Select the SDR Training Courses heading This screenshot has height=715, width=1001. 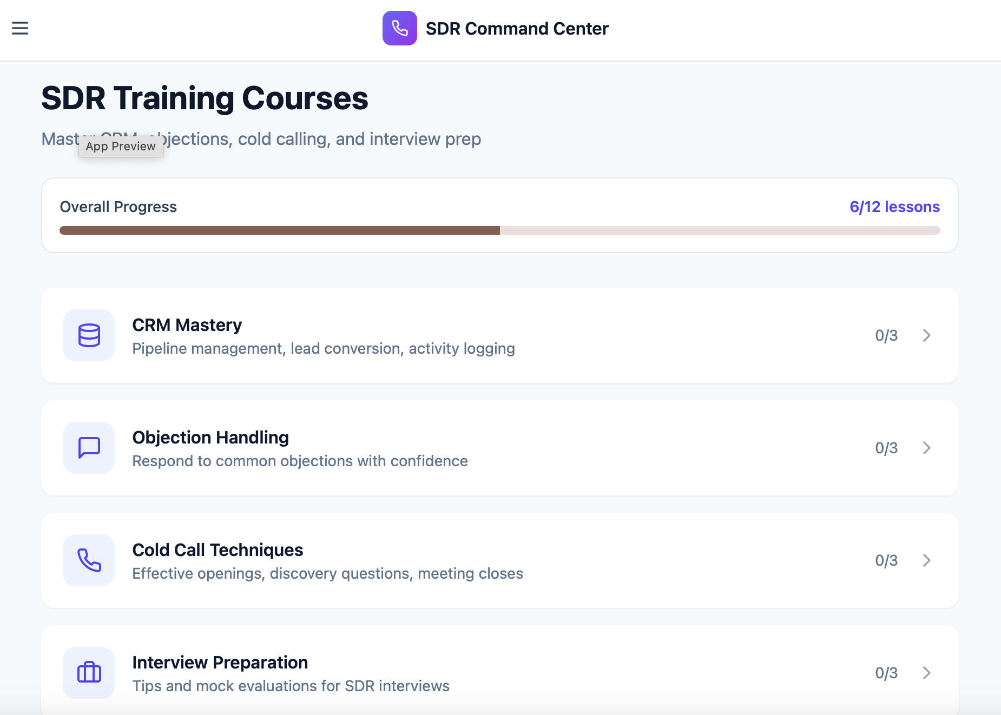point(205,98)
